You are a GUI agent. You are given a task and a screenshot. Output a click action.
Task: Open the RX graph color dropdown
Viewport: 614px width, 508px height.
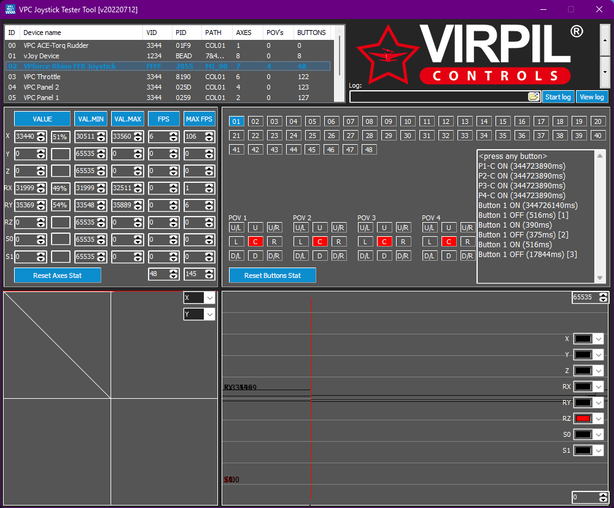click(598, 387)
